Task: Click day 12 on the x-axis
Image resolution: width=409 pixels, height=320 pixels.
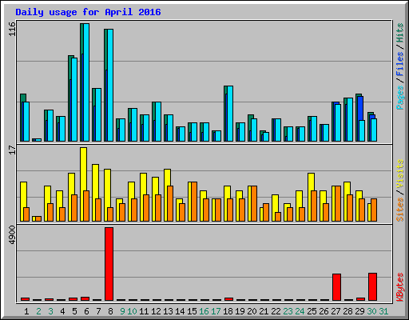Action: [x=156, y=311]
